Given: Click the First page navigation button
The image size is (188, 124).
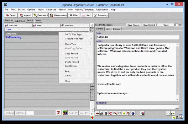Looking at the screenshot, I should pos(10,113).
